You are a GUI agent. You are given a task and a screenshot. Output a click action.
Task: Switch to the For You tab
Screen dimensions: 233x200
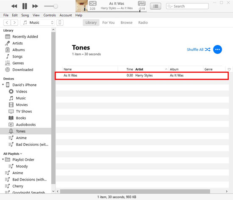click(108, 22)
